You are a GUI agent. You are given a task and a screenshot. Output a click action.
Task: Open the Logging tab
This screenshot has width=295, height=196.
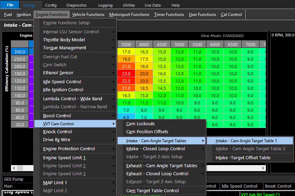[x=105, y=5]
